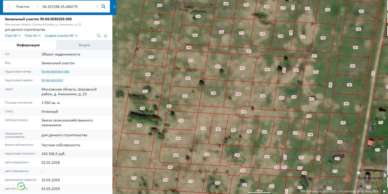This screenshot has width=388, height=194.
Task: Clear the search field with X
Action: coord(97,7)
